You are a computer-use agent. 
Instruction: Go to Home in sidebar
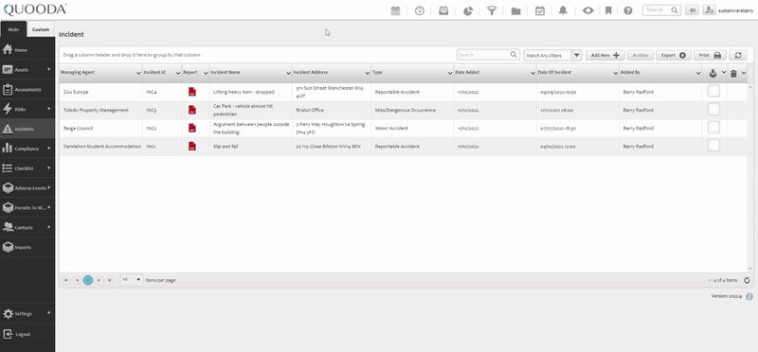pyautogui.click(x=27, y=50)
